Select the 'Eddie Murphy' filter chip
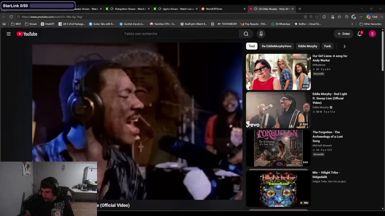Screen dimensions: 385x216 click(308, 46)
